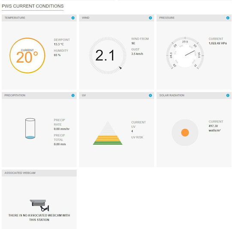Click the Solar Radiation info icon
The height and width of the screenshot is (229, 232).
click(228, 95)
